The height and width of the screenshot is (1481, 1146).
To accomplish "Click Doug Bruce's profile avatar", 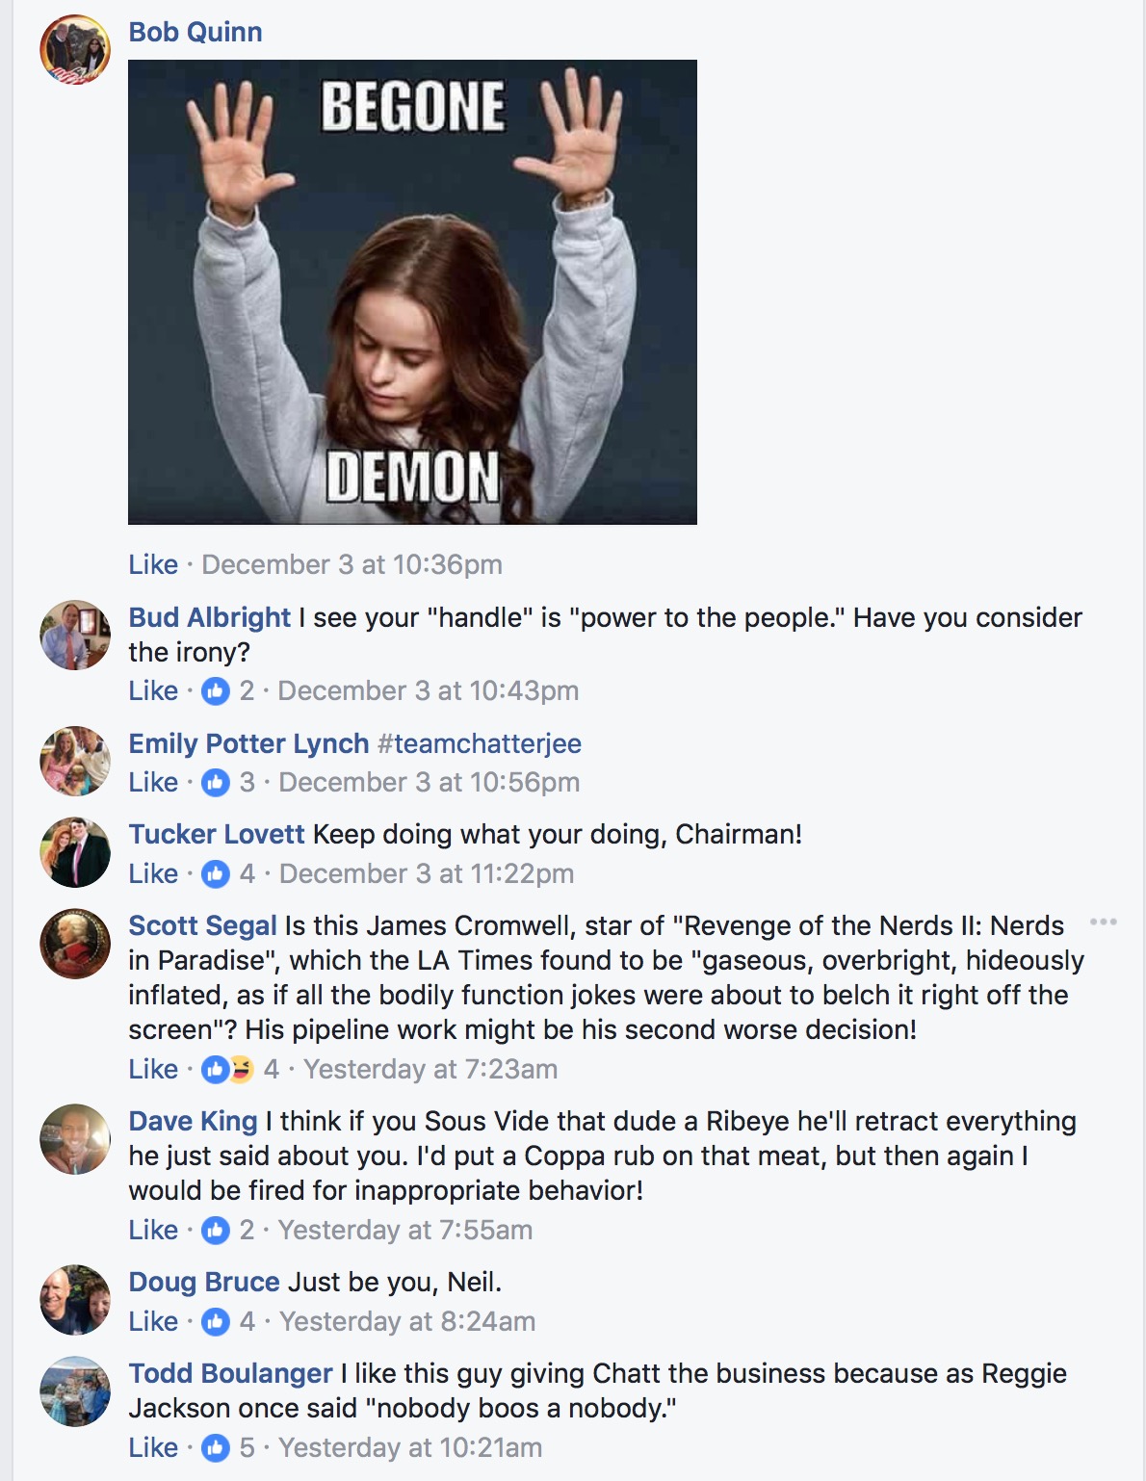I will coord(75,1300).
